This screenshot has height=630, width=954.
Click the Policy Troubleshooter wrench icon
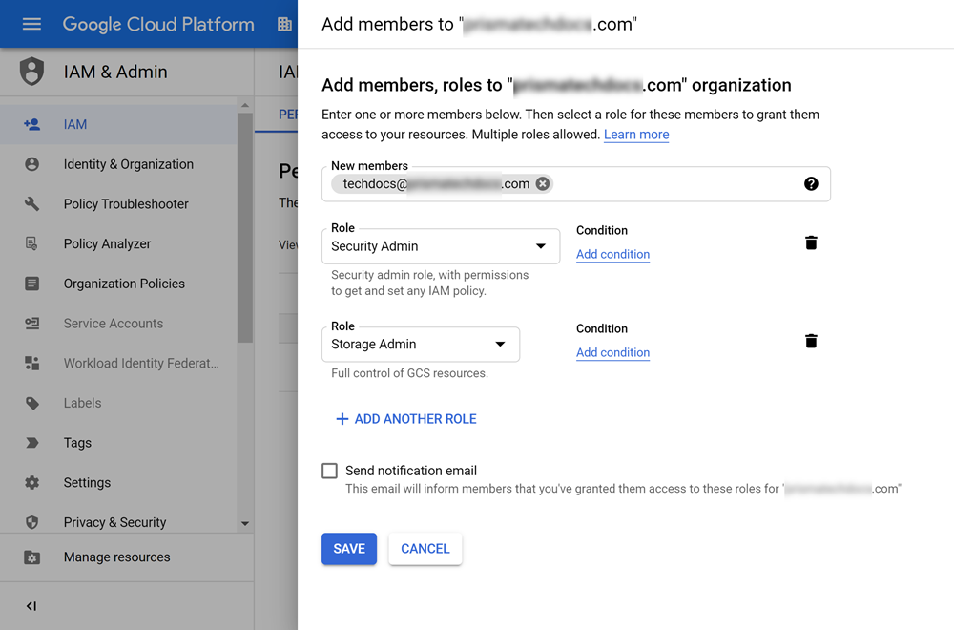tap(32, 204)
